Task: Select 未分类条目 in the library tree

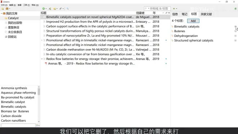Action: [x=15, y=32]
